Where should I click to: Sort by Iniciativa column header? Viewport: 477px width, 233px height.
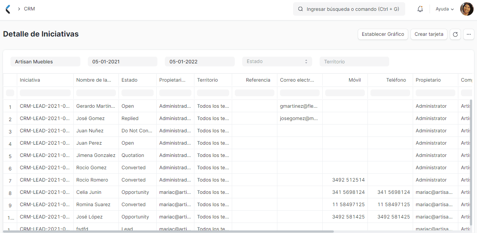point(45,80)
